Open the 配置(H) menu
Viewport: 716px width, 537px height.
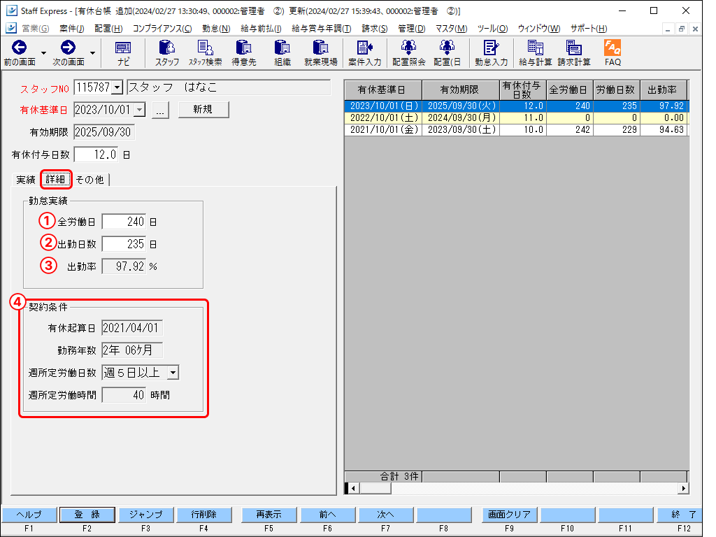(108, 28)
